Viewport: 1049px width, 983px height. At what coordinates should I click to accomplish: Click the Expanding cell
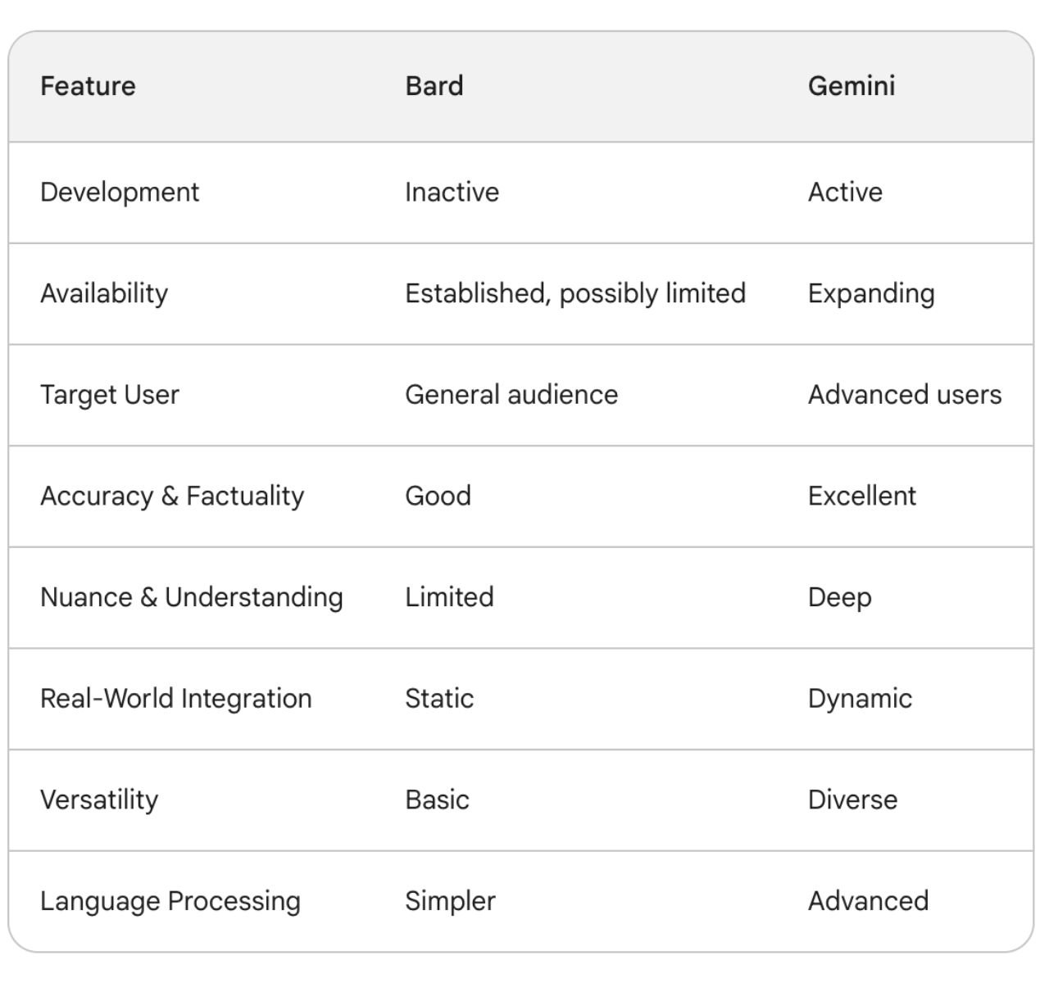pyautogui.click(x=871, y=293)
